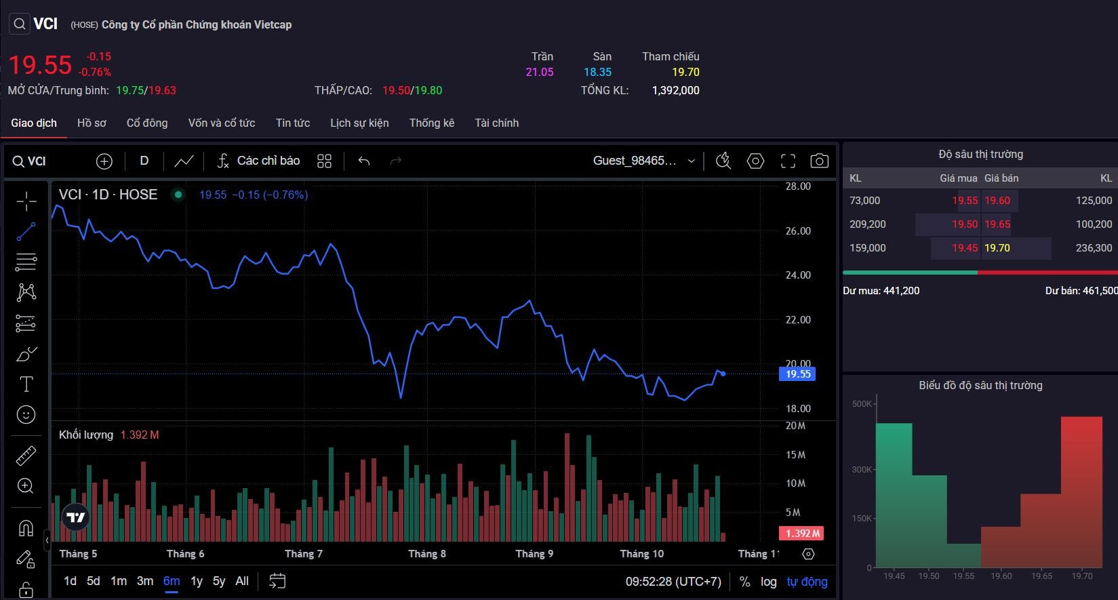Open the chart type line selector
Image resolution: width=1118 pixels, height=600 pixels.
184,161
